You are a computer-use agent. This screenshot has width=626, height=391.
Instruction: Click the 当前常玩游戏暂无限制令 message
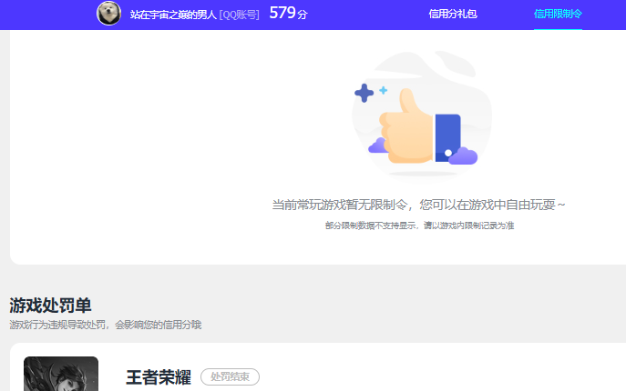point(418,205)
